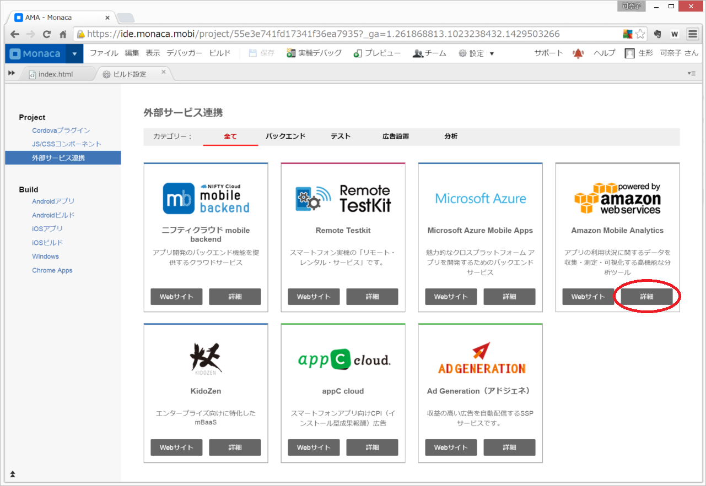Viewport: 706px width, 486px height.
Task: Open the ファイル menu
Action: (x=104, y=53)
